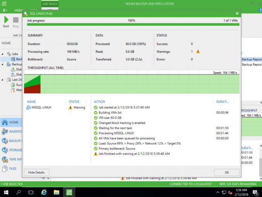
Task: Open the FILES navigation pane
Action: pyautogui.click(x=11, y=169)
